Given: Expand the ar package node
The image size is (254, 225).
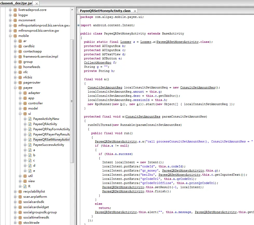Looking at the screenshot, I should pyautogui.click(x=15, y=41).
